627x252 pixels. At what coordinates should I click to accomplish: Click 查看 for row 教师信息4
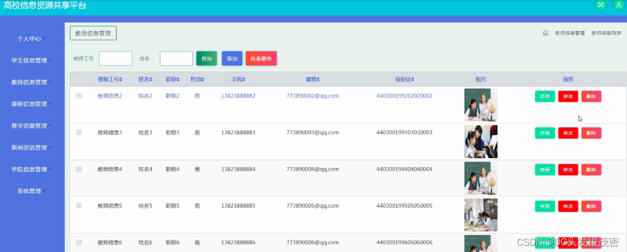click(545, 170)
